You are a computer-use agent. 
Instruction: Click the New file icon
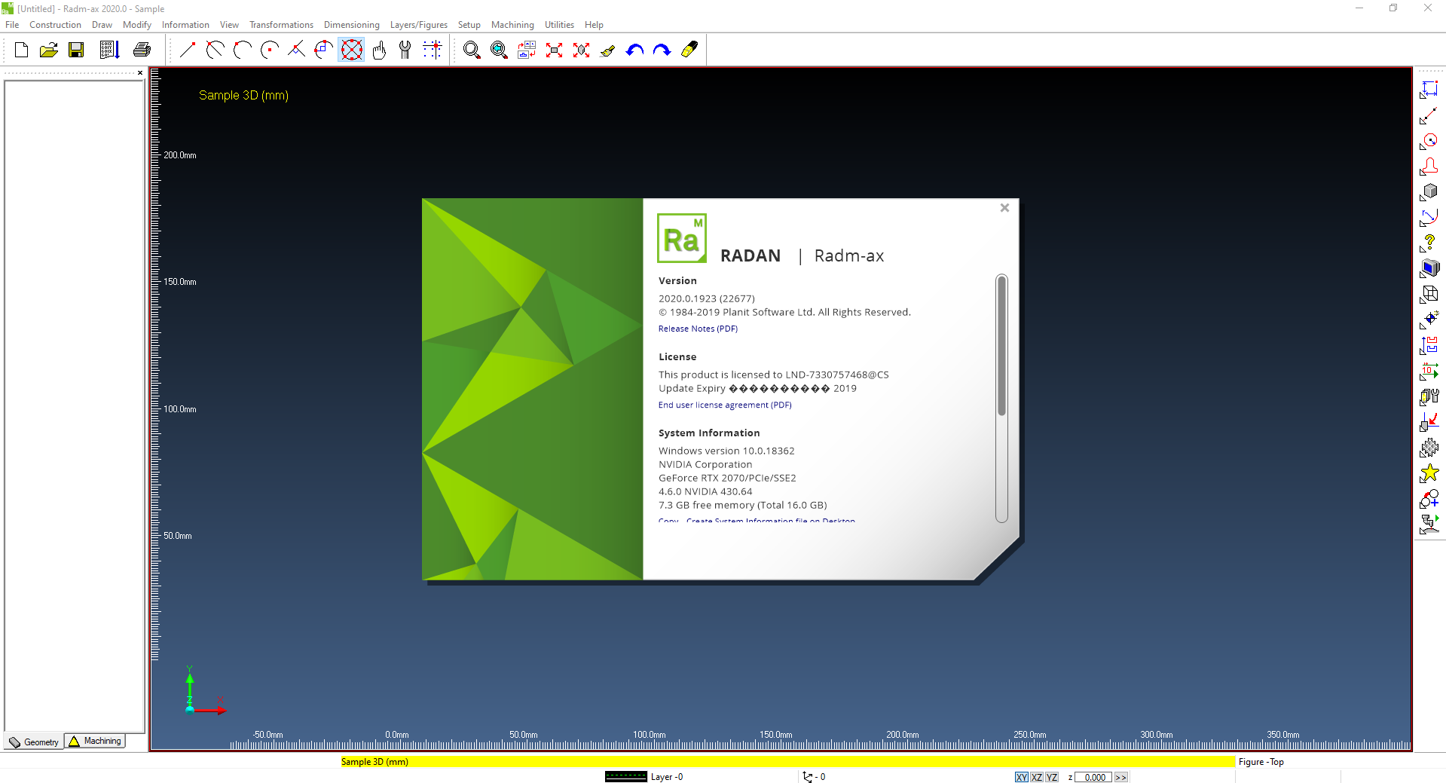click(x=21, y=50)
